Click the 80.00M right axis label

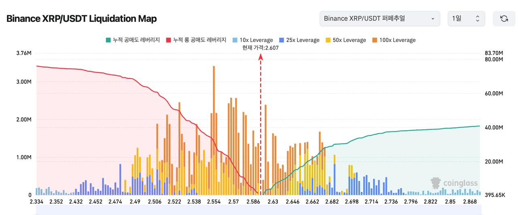pyautogui.click(x=493, y=59)
